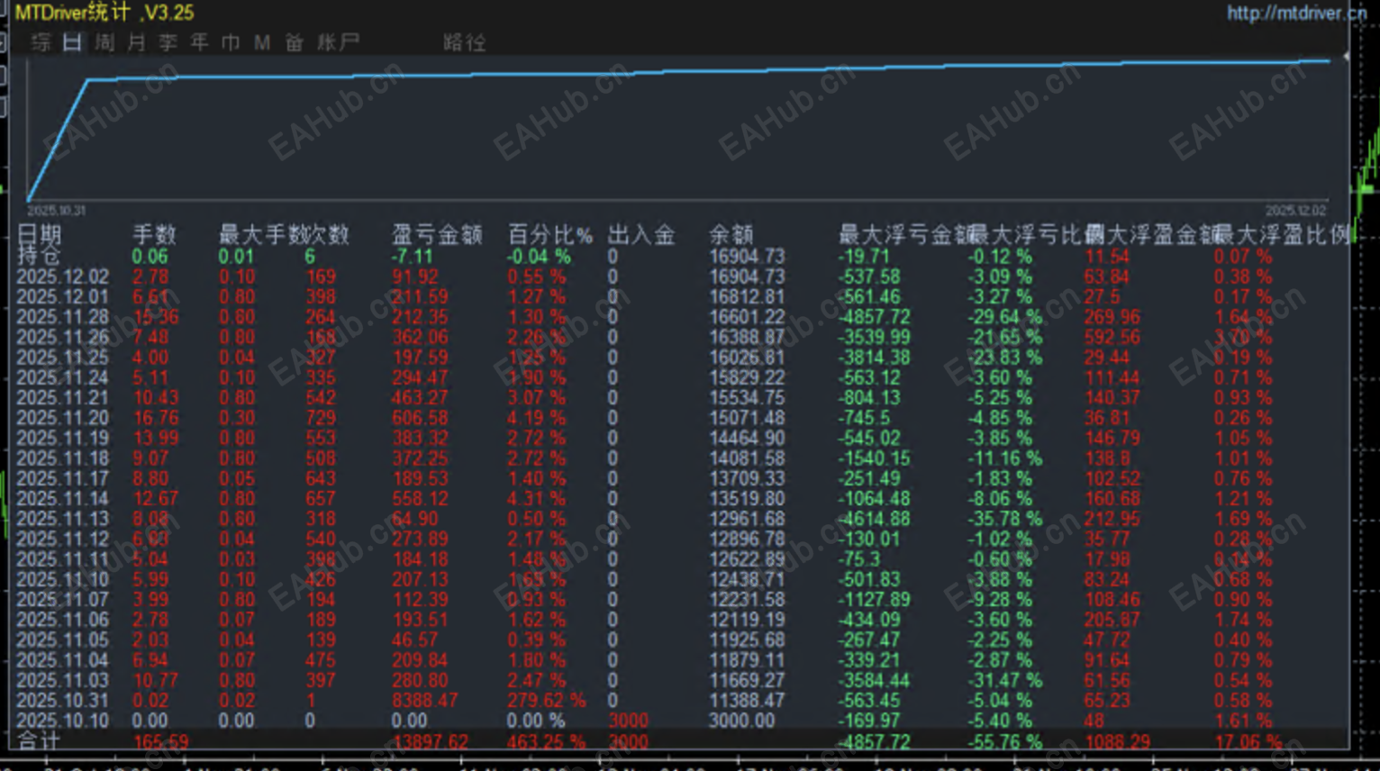
Task: Click the 165.59 total lots value
Action: click(161, 742)
